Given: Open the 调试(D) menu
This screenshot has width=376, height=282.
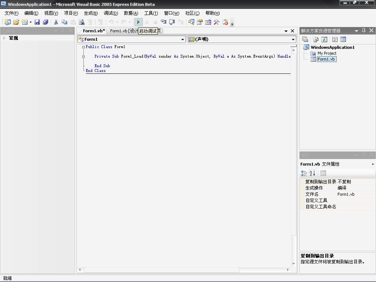Looking at the screenshot, I should (x=111, y=13).
